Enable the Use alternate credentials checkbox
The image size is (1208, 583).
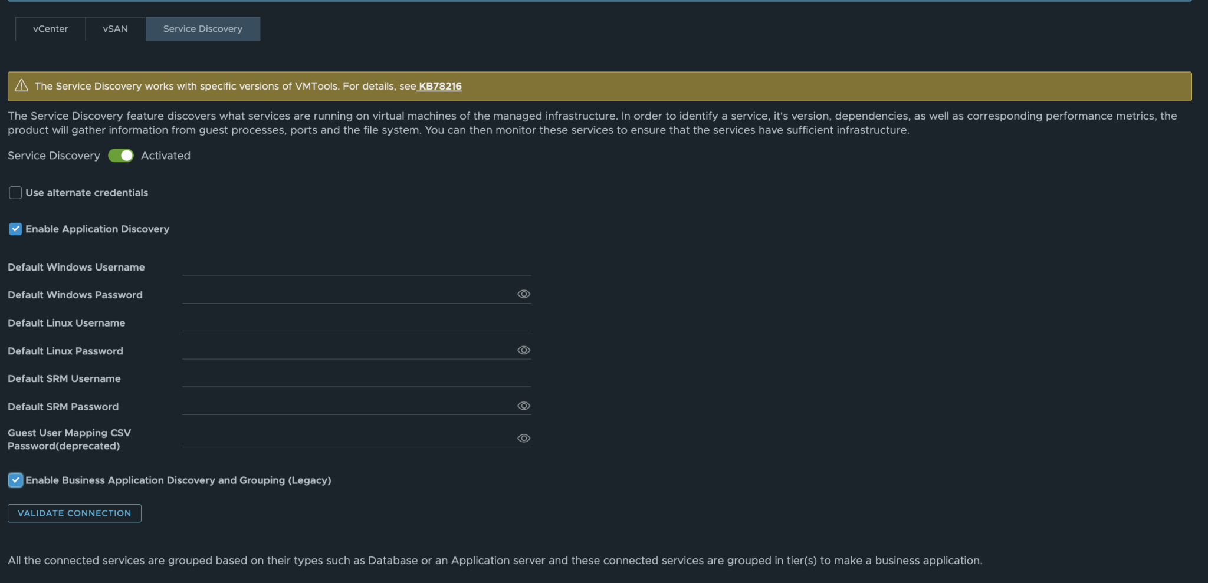click(x=15, y=193)
